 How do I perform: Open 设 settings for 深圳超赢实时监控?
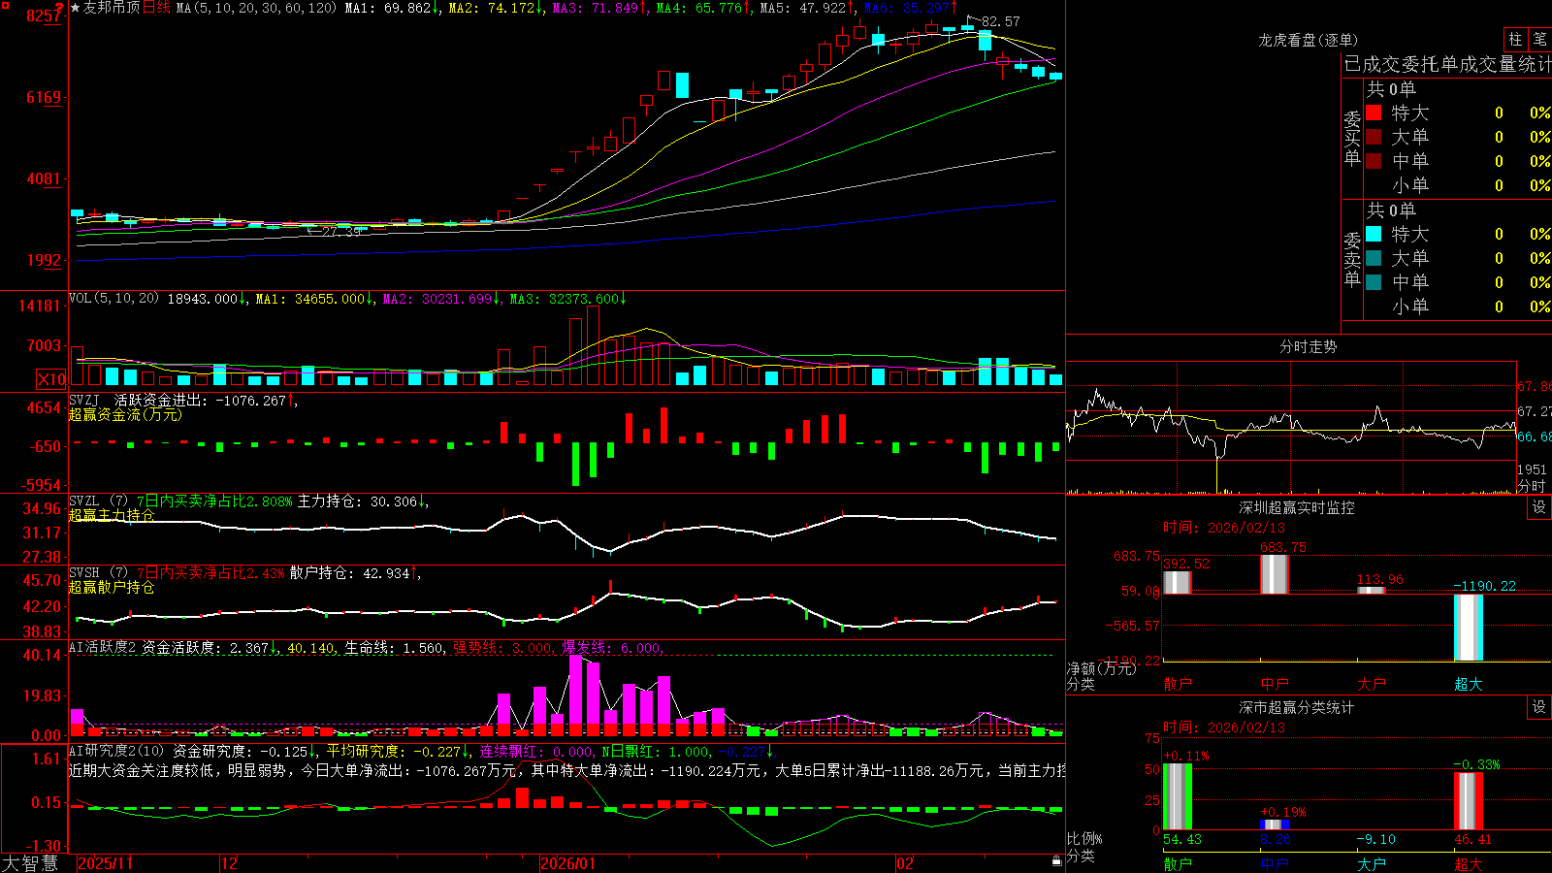click(x=1539, y=507)
